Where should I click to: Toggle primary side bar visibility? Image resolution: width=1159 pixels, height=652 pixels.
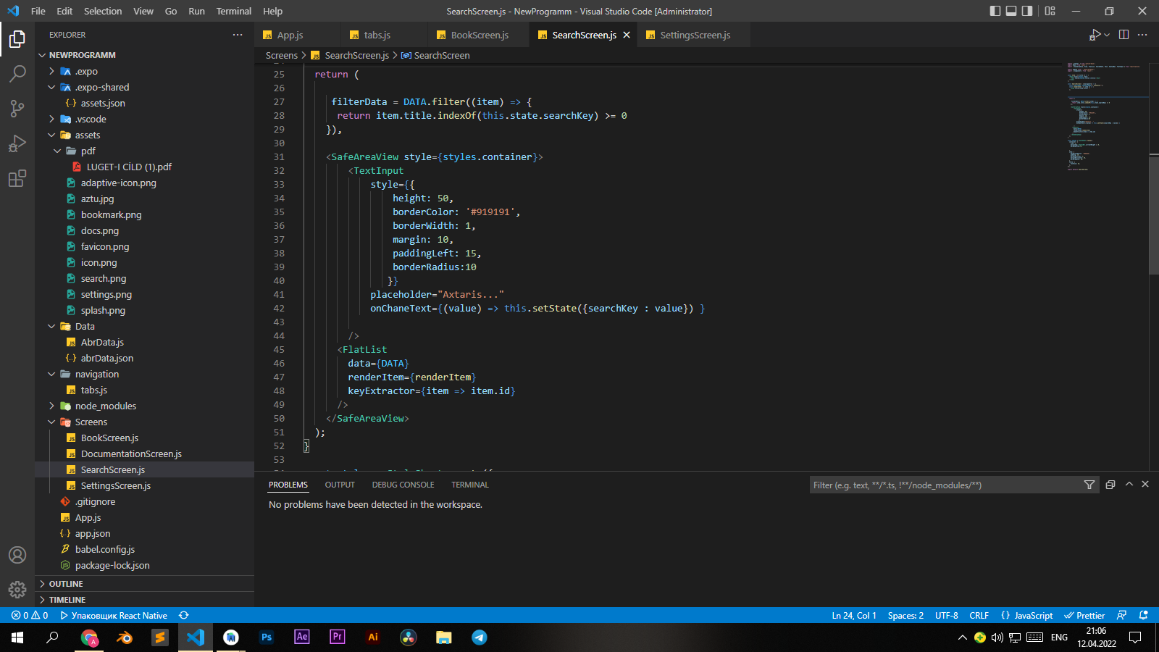[x=995, y=11]
